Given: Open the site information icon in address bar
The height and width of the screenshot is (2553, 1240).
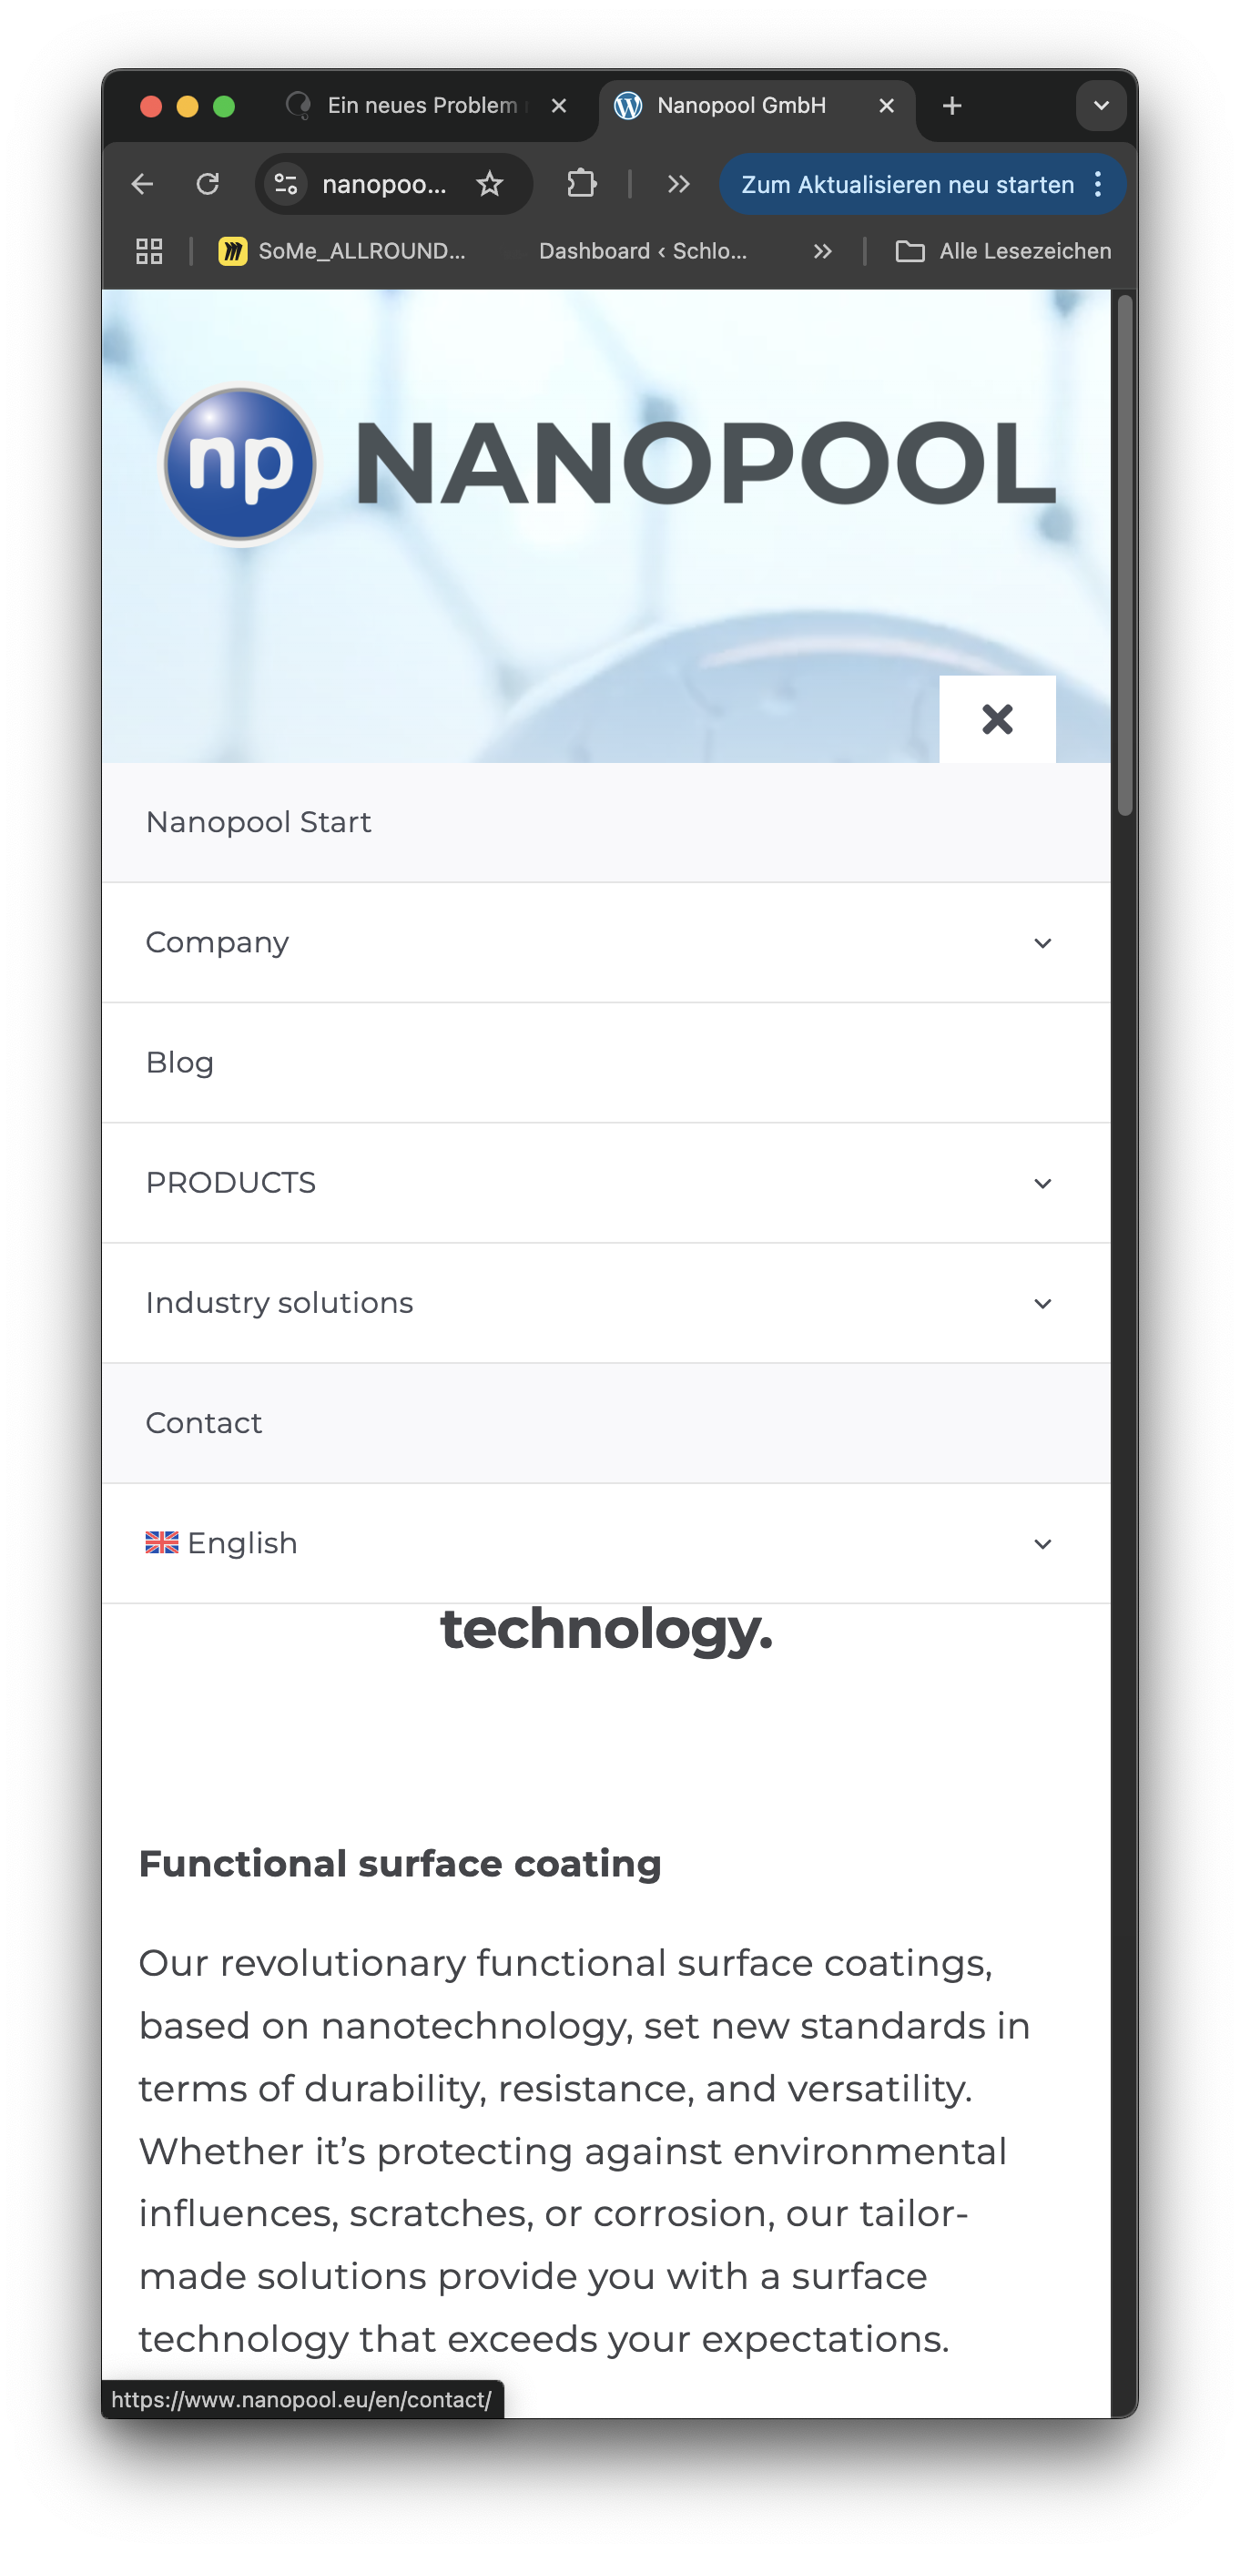Looking at the screenshot, I should point(287,184).
